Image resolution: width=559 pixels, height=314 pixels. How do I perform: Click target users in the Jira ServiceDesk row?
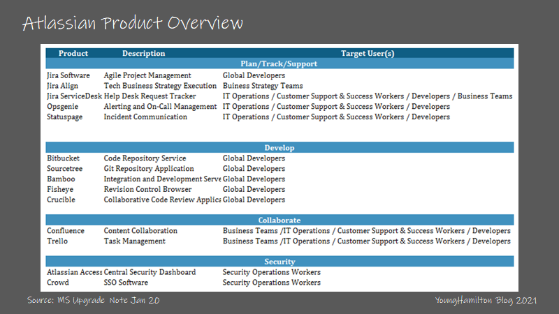point(368,96)
